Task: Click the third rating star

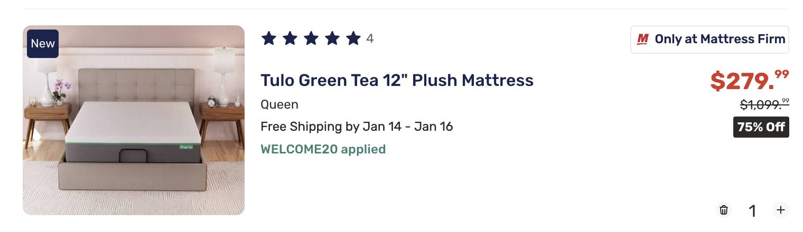Action: (311, 38)
